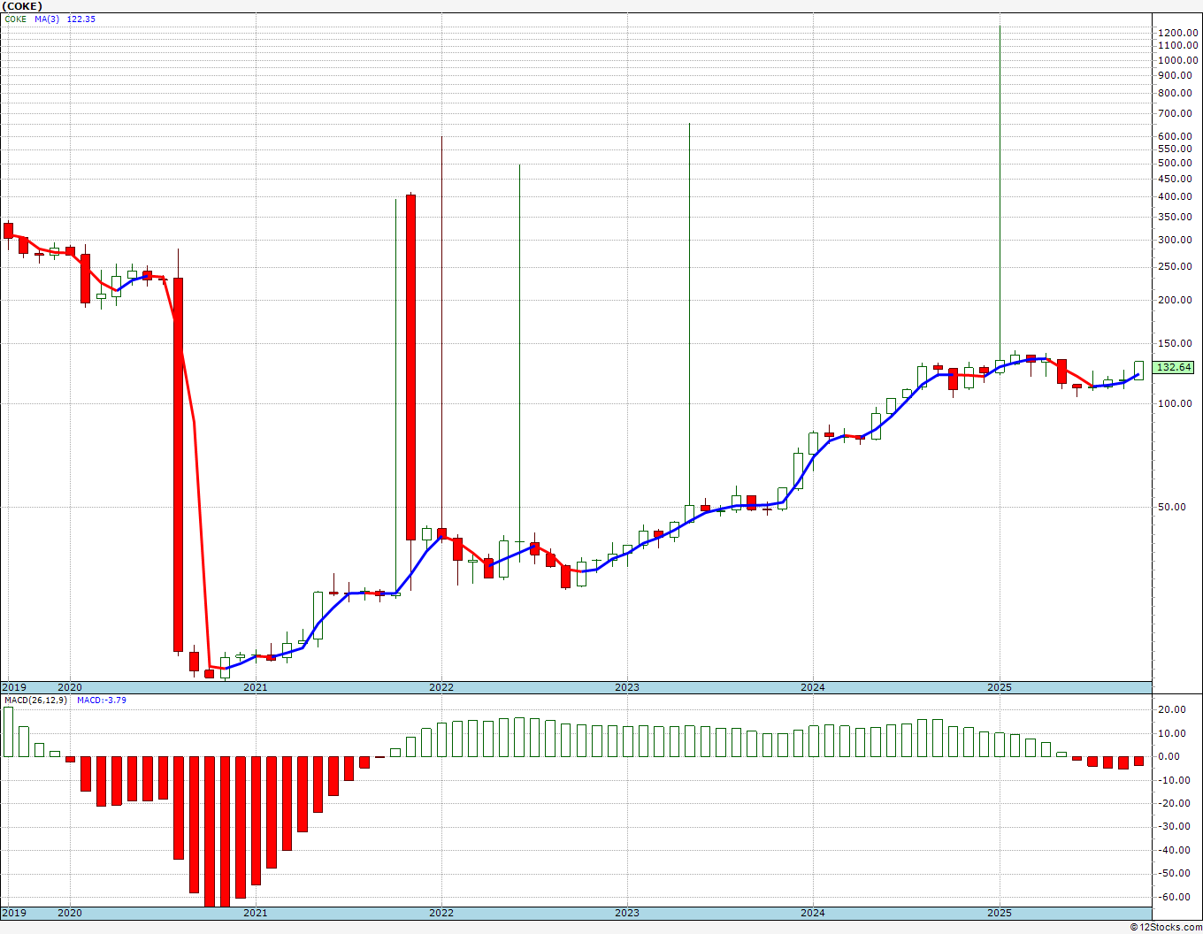Click the 12Stocks.com copyright link
This screenshot has height=934, width=1203.
point(1166,927)
